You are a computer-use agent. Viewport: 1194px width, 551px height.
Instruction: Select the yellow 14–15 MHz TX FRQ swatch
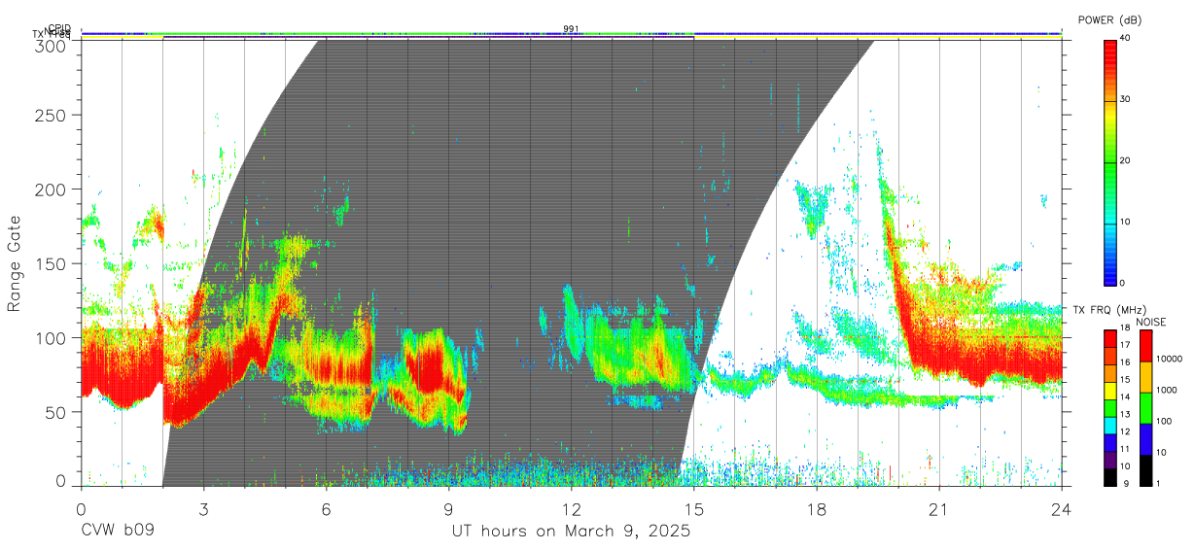(x=1109, y=390)
